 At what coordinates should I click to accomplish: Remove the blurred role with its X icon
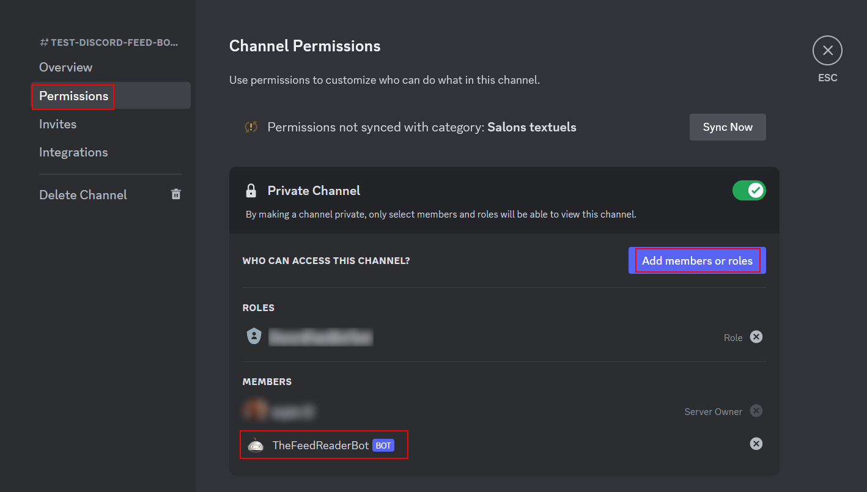tap(756, 337)
